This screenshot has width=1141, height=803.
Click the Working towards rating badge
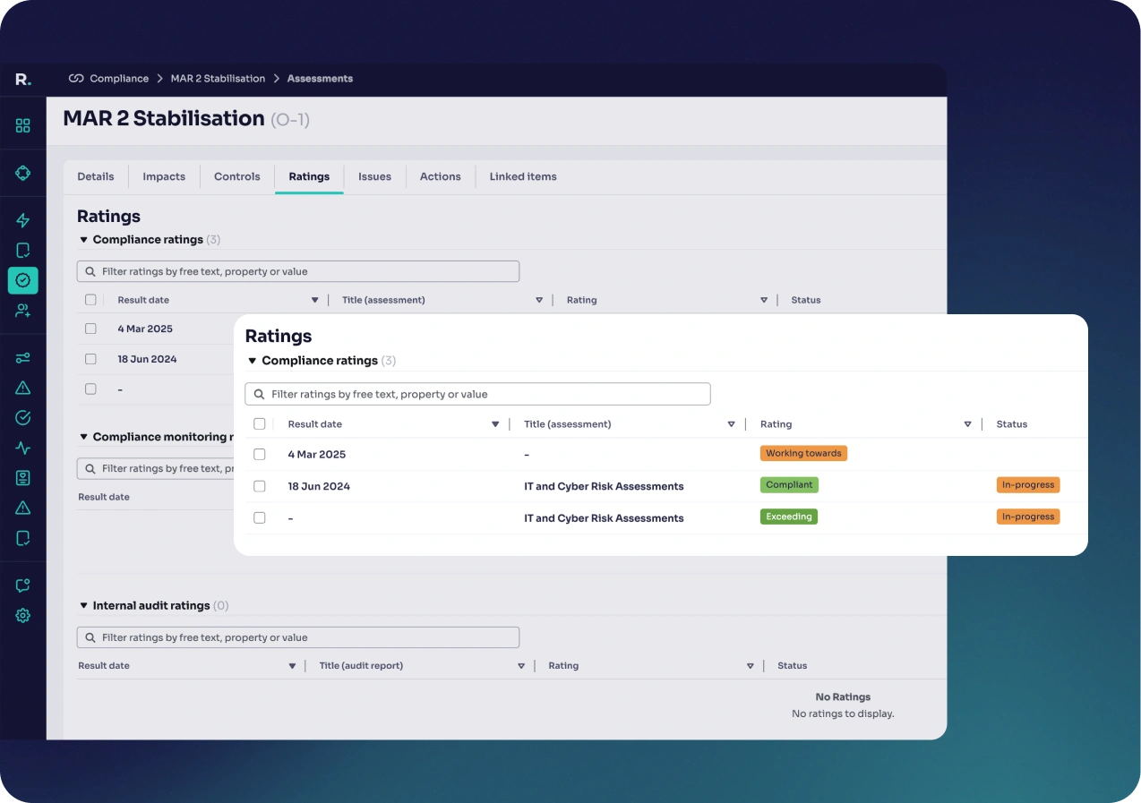803,453
